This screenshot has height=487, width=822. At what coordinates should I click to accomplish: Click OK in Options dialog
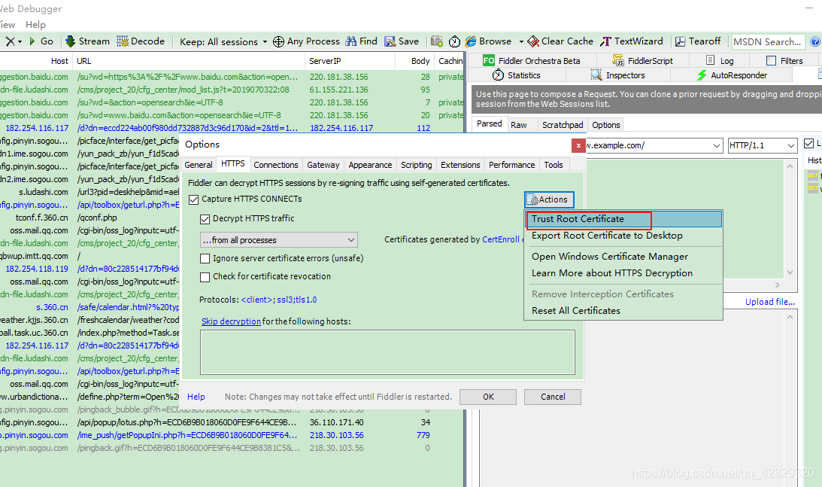tap(488, 397)
